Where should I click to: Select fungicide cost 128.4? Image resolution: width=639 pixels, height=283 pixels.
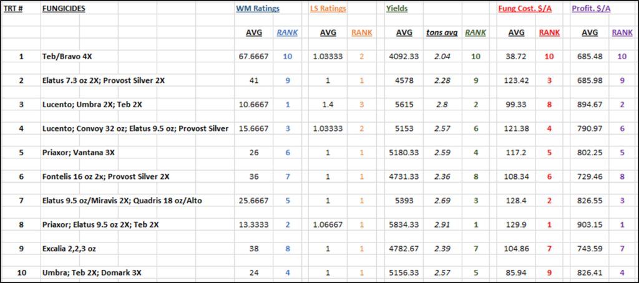click(516, 201)
